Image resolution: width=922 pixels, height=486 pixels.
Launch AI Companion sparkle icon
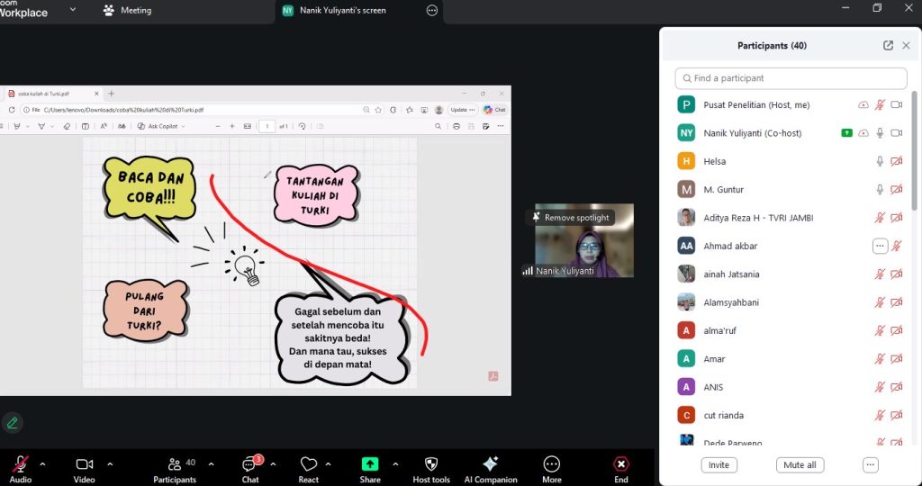coord(490,463)
